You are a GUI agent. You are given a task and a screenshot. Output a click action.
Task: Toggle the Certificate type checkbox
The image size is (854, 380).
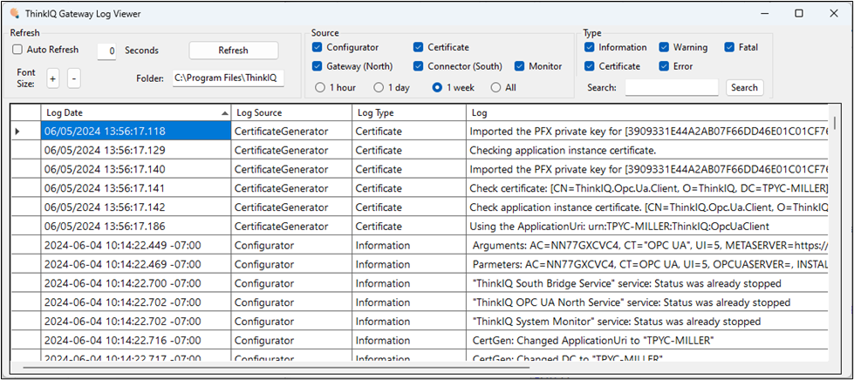(x=590, y=66)
